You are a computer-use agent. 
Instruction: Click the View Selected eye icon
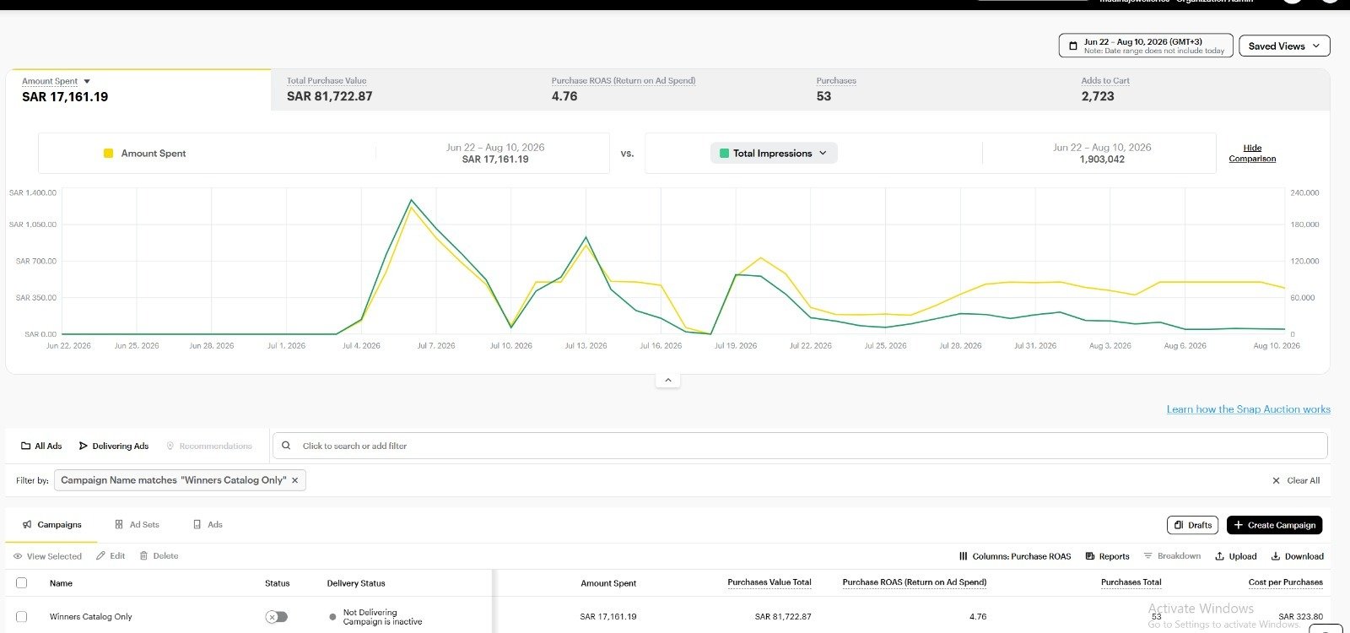18,556
